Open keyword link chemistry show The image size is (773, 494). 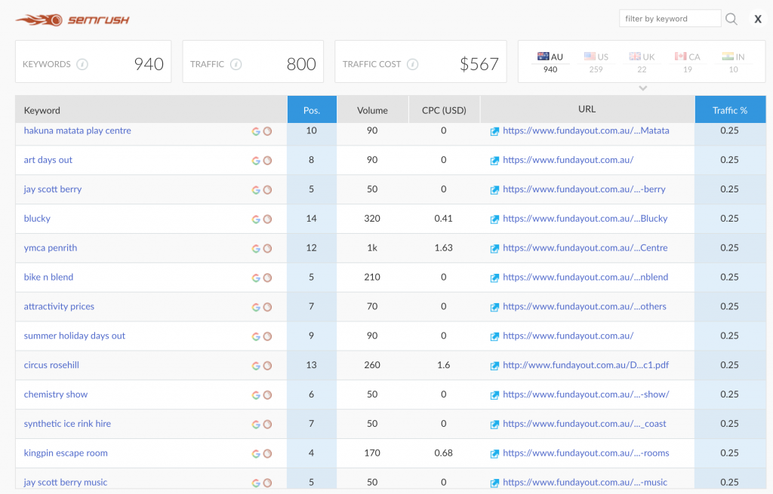point(56,394)
